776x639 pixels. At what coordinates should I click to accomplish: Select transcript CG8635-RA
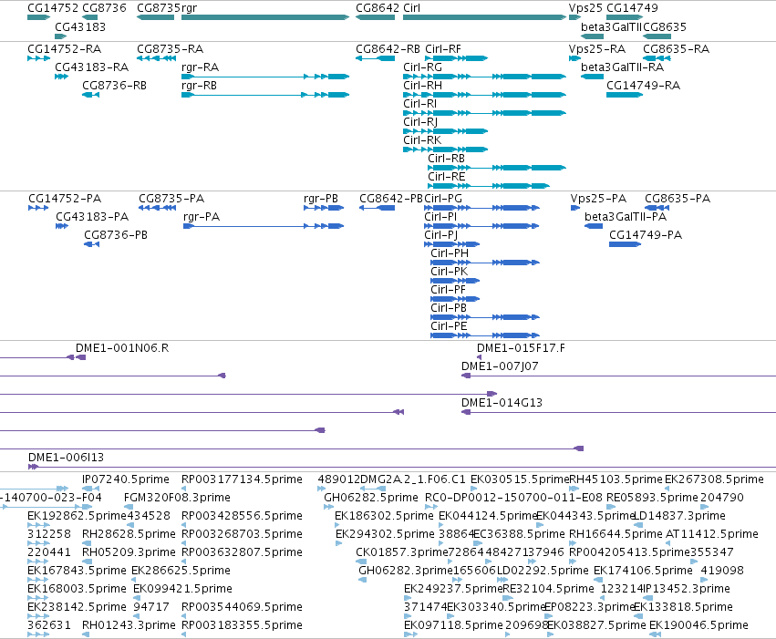(x=676, y=49)
